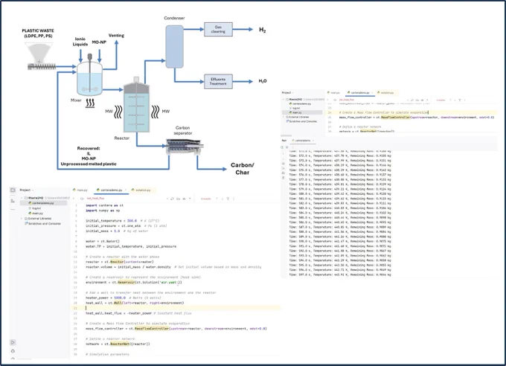Click the new line icon in right IDE find bar
The width and height of the screenshot is (506, 366).
coord(412,100)
